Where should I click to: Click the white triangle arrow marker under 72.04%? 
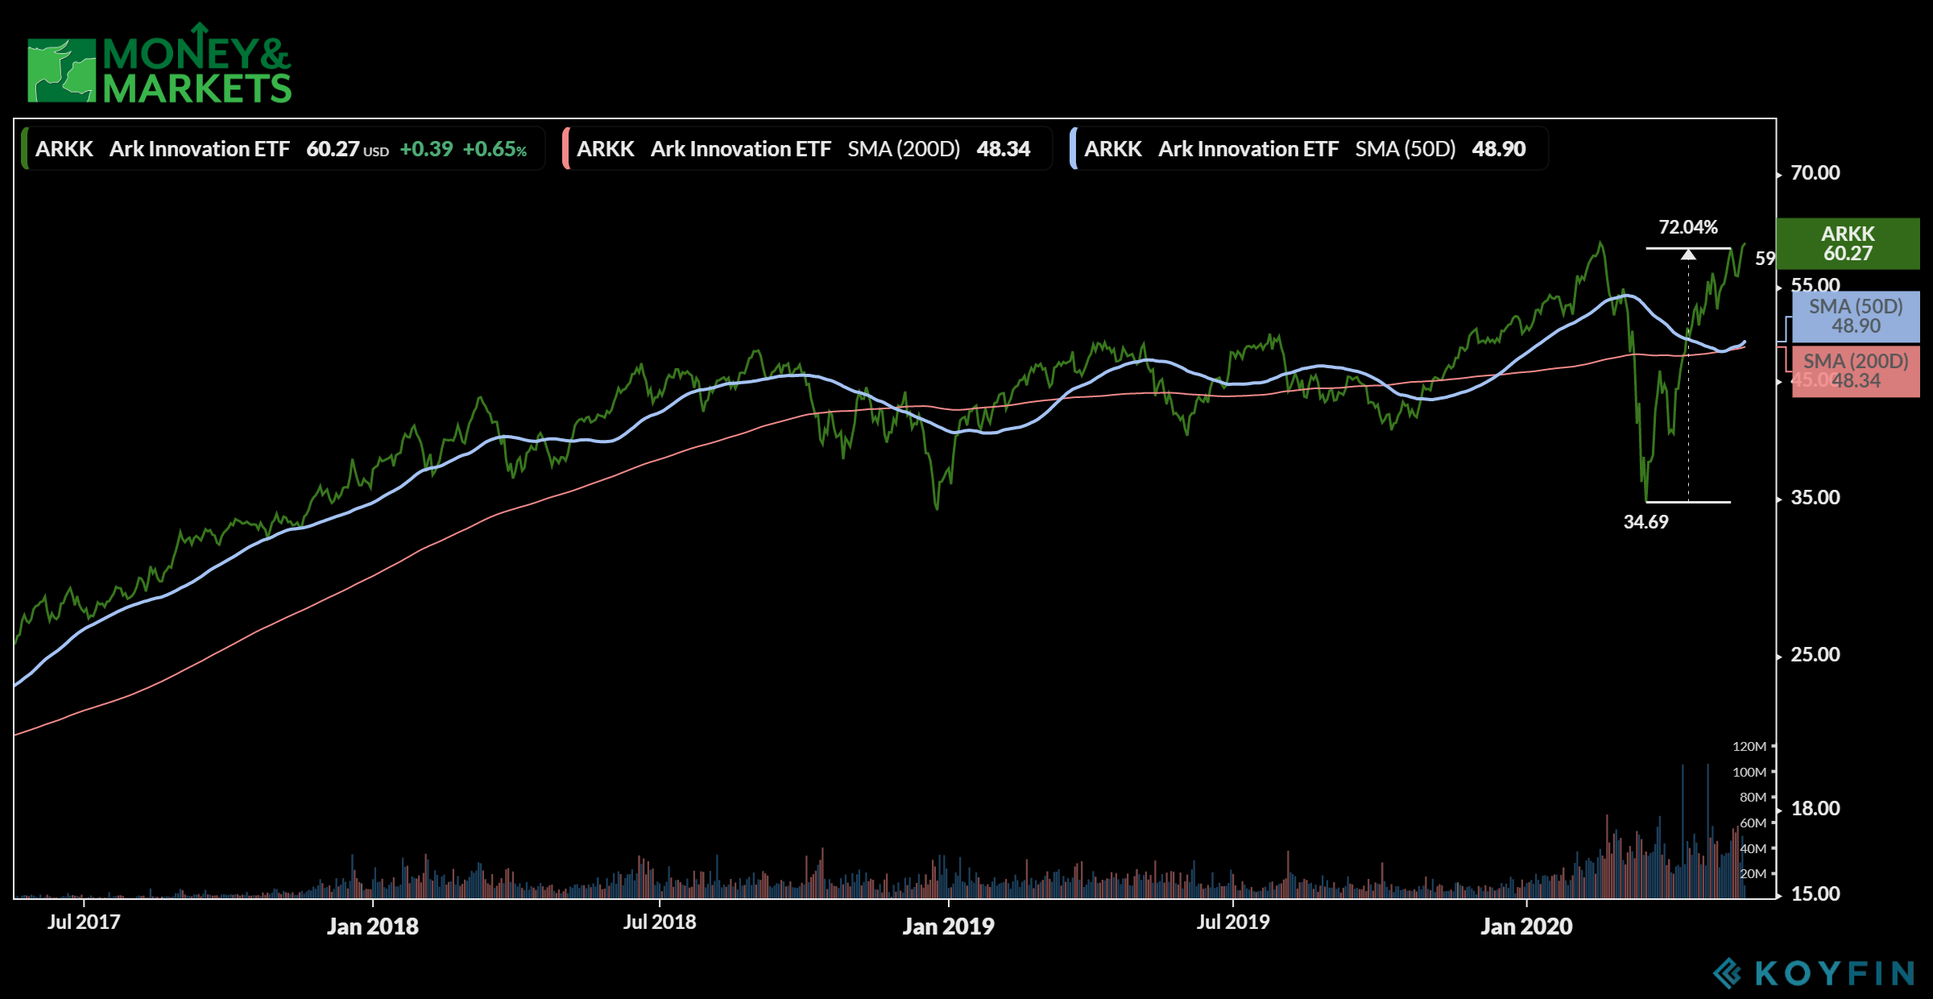pos(1688,255)
